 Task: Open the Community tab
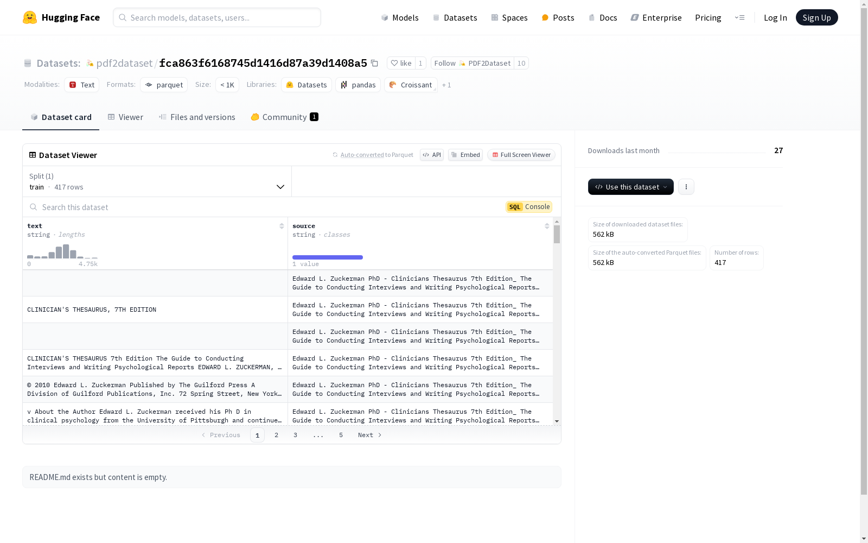284,117
